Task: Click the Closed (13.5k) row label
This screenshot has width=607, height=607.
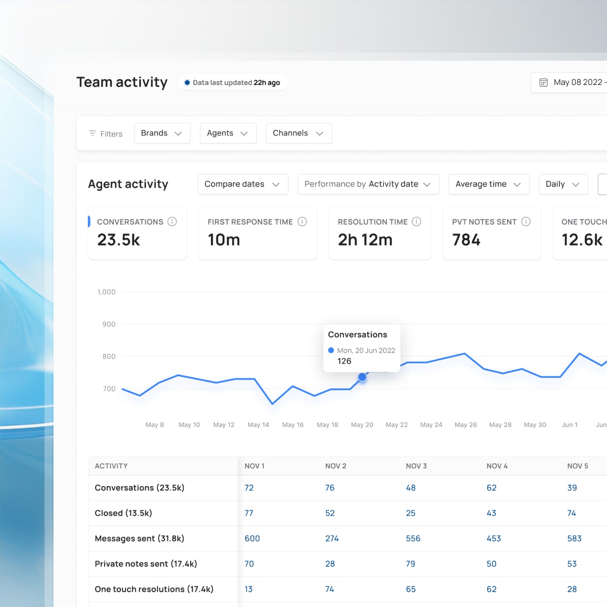Action: point(123,513)
